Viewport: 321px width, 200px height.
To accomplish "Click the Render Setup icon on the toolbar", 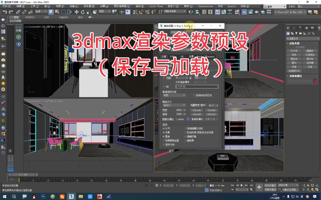I will [x=245, y=13].
